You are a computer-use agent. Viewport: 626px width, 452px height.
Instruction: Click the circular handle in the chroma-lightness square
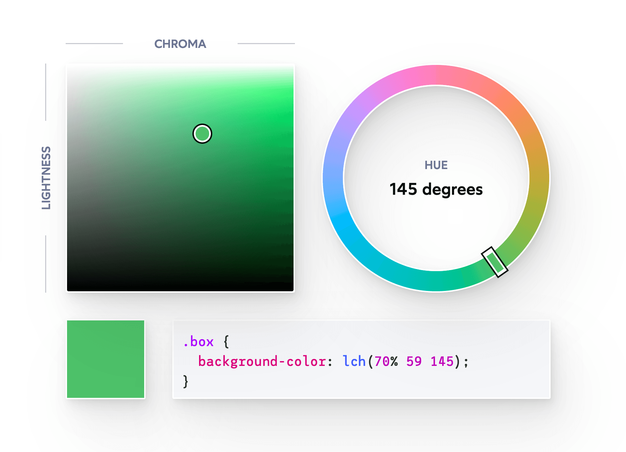coord(202,134)
